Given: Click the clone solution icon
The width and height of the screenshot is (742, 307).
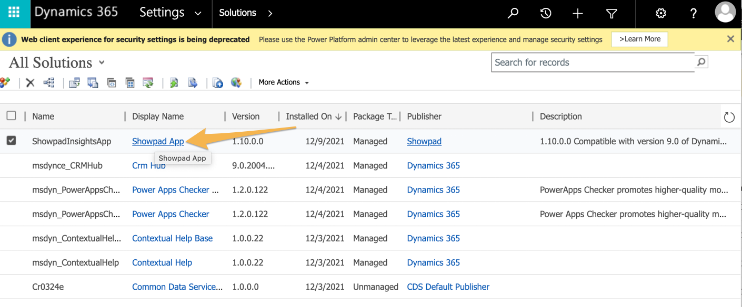Looking at the screenshot, I should 93,82.
